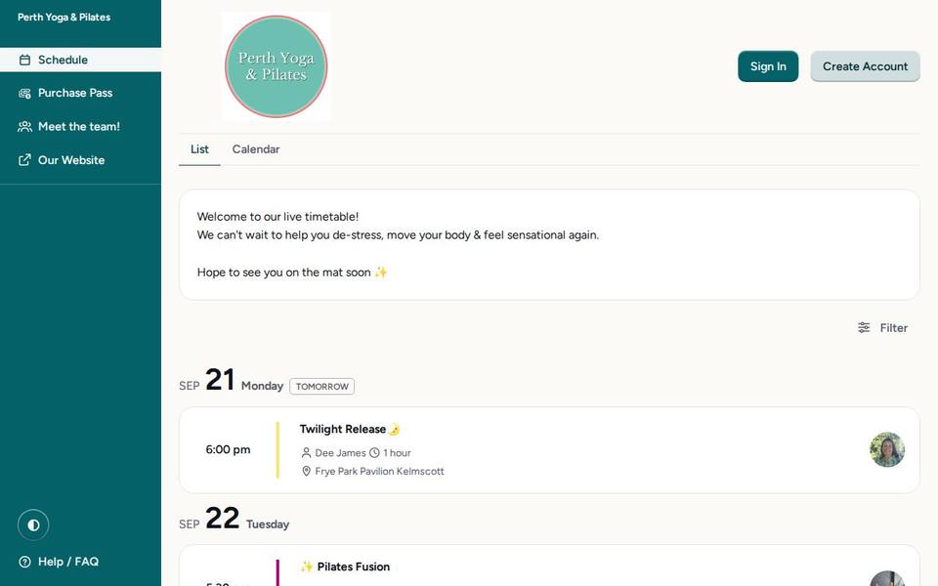Click the Our Website external link icon

pos(24,160)
